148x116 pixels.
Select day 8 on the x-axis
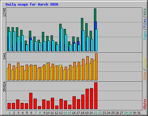click(x=40, y=113)
